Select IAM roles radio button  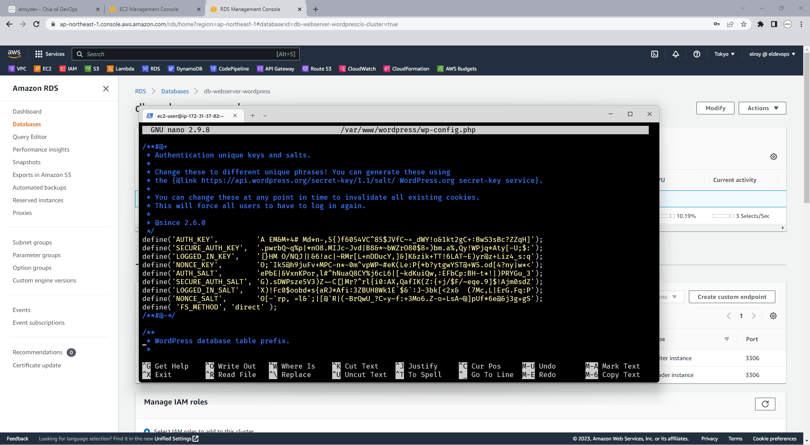tap(147, 431)
